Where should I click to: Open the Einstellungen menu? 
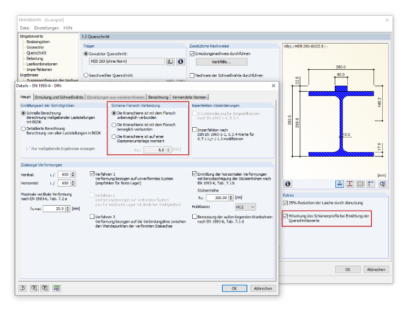46,28
